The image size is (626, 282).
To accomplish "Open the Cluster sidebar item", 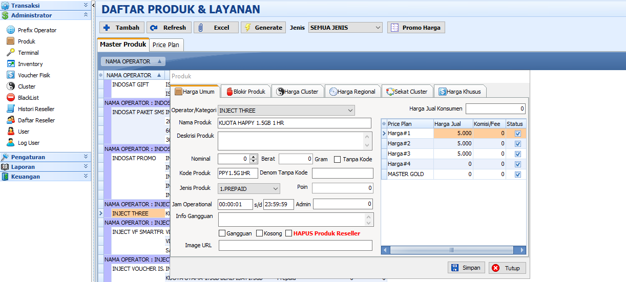I will click(27, 86).
